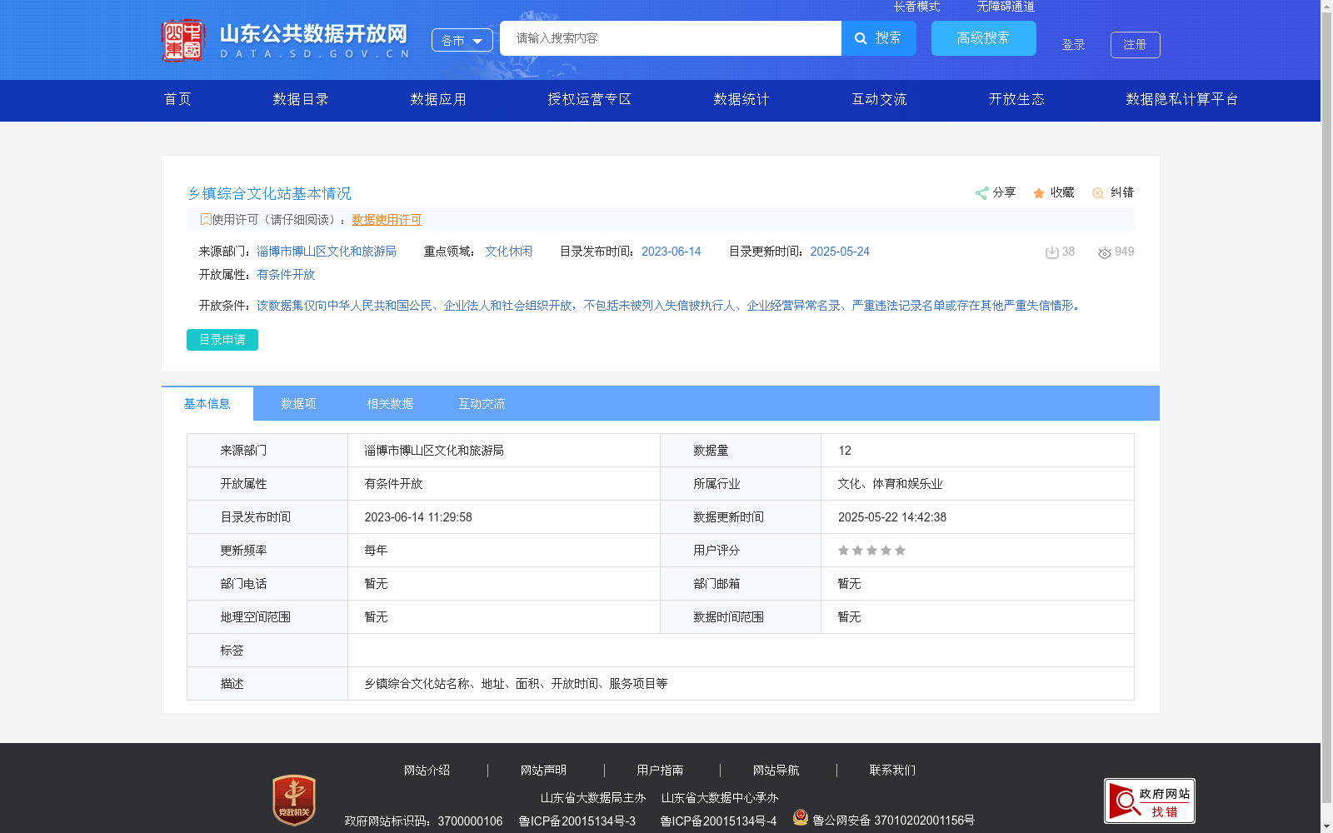Switch to the 互动交流 tab below
Screen dimensions: 1333x833
482,404
